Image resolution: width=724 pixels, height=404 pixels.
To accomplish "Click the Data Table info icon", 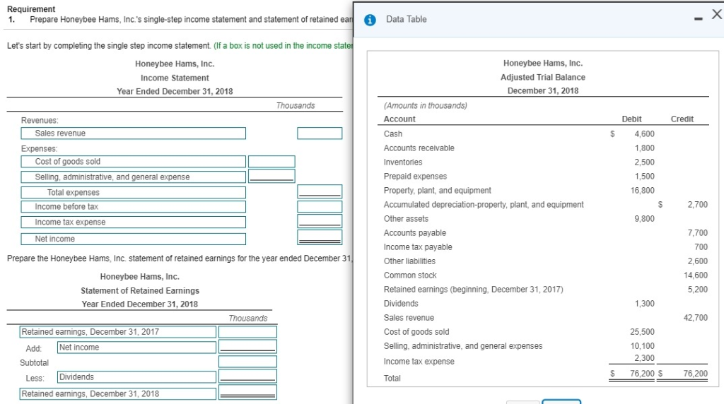I will [x=370, y=20].
